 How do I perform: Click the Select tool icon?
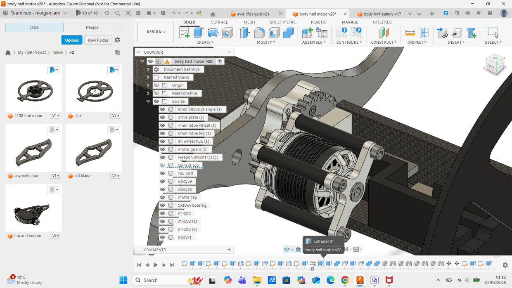click(493, 33)
